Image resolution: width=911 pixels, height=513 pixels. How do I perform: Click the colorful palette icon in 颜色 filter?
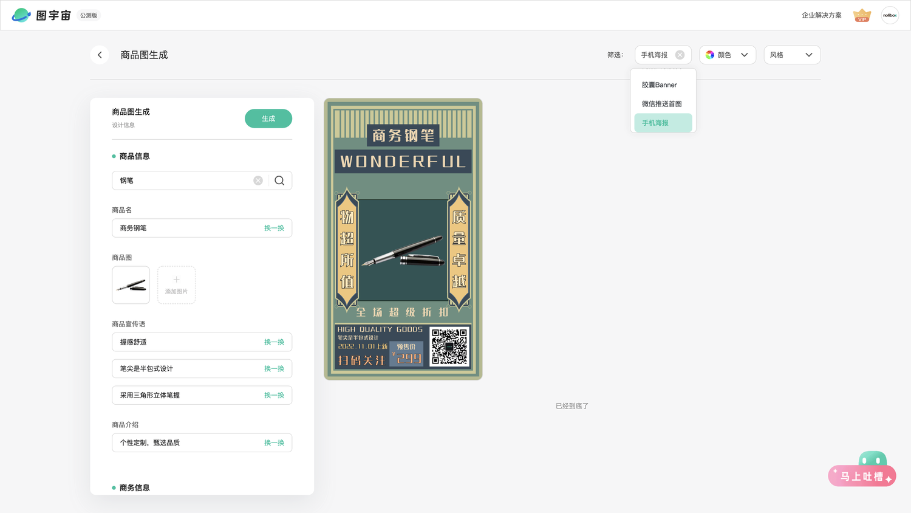coord(709,55)
